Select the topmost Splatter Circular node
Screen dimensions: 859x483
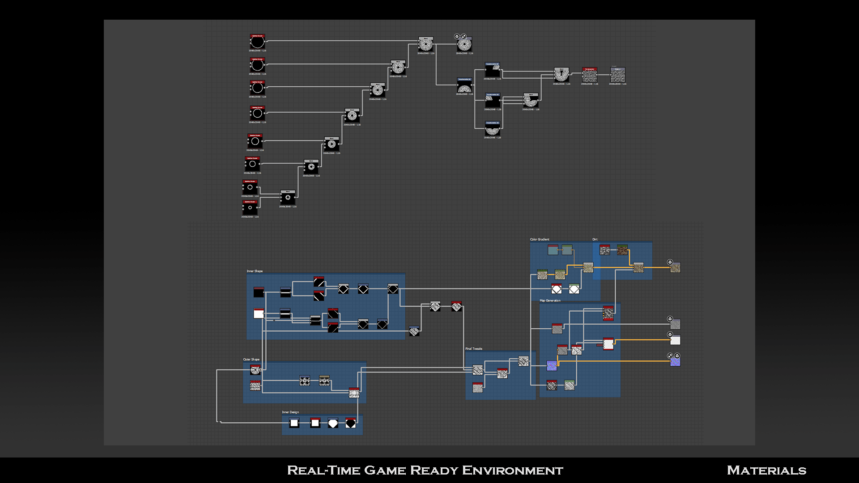click(x=257, y=42)
